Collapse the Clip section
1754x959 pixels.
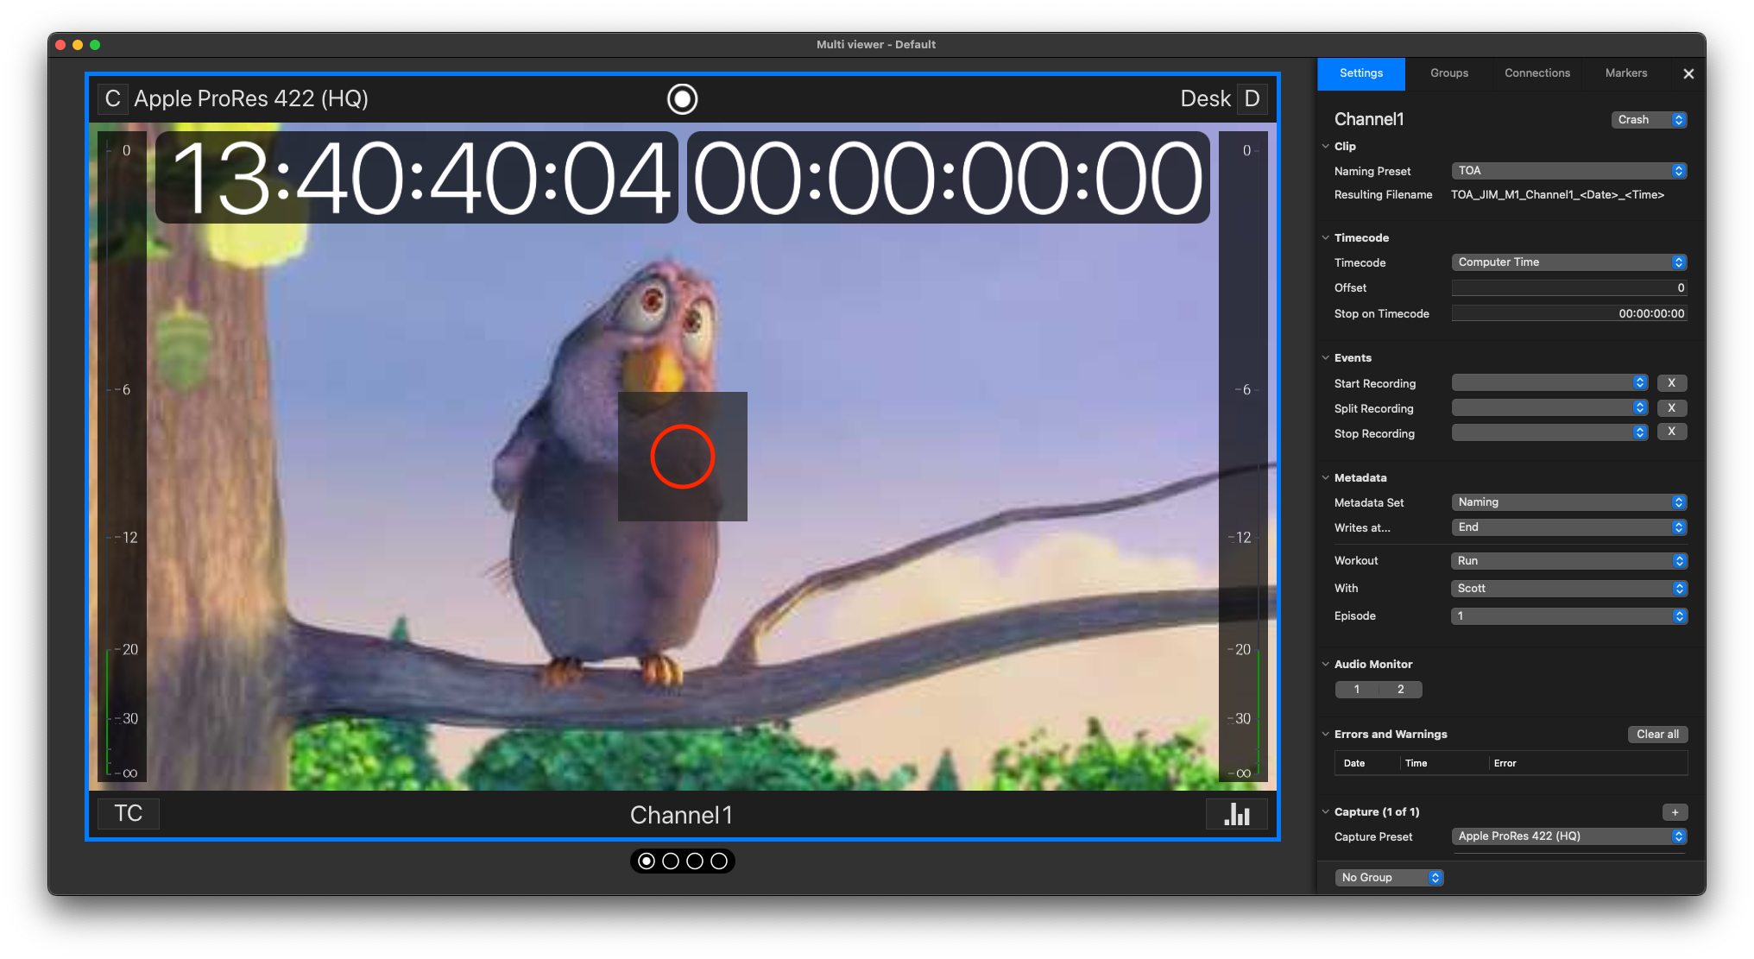coord(1326,146)
